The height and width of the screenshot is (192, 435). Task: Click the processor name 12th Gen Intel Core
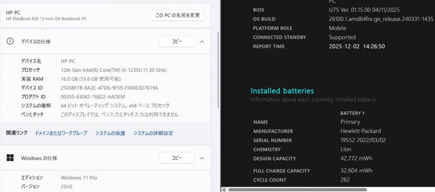(114, 70)
